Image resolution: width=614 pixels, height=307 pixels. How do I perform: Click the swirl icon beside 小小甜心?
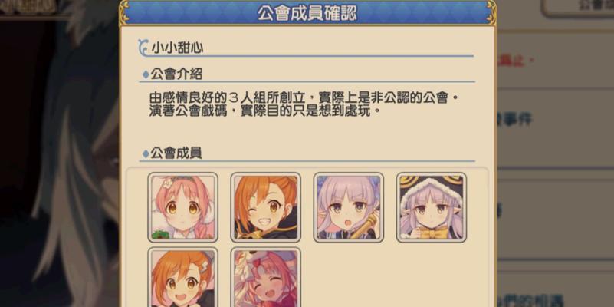[x=143, y=48]
